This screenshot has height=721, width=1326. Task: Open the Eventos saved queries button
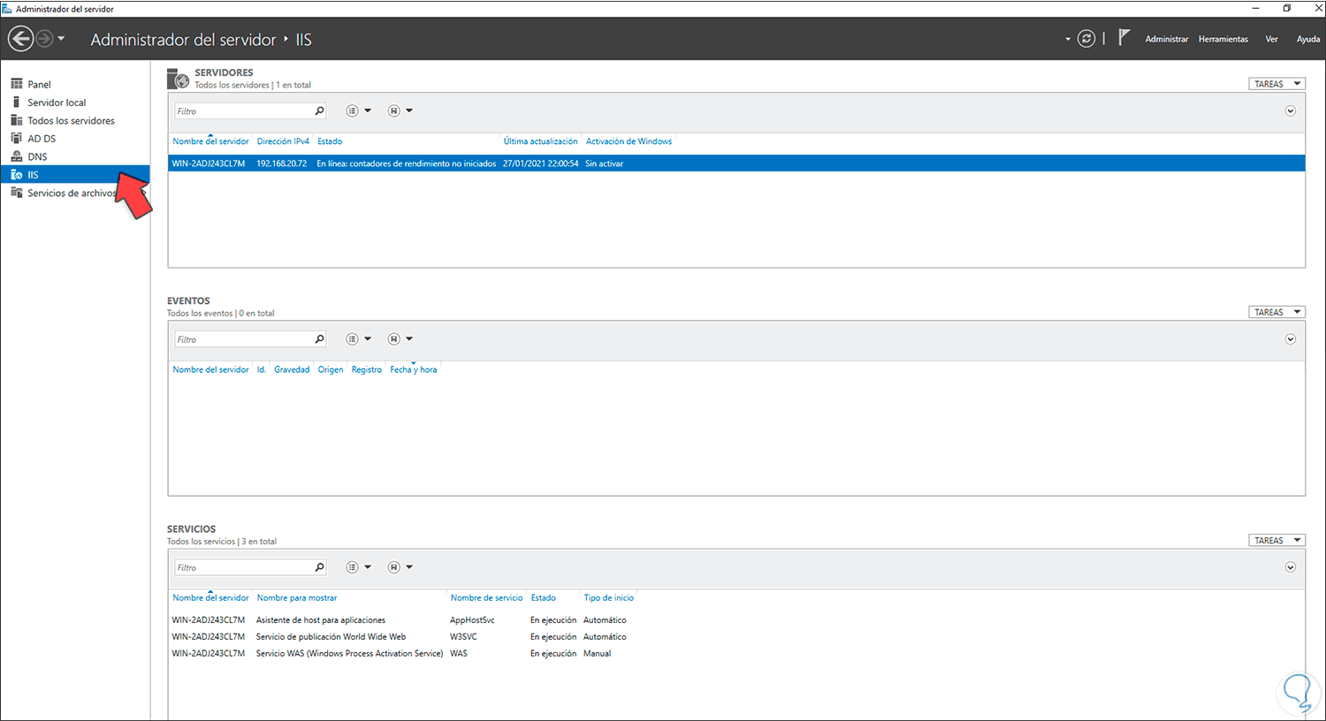tap(400, 339)
